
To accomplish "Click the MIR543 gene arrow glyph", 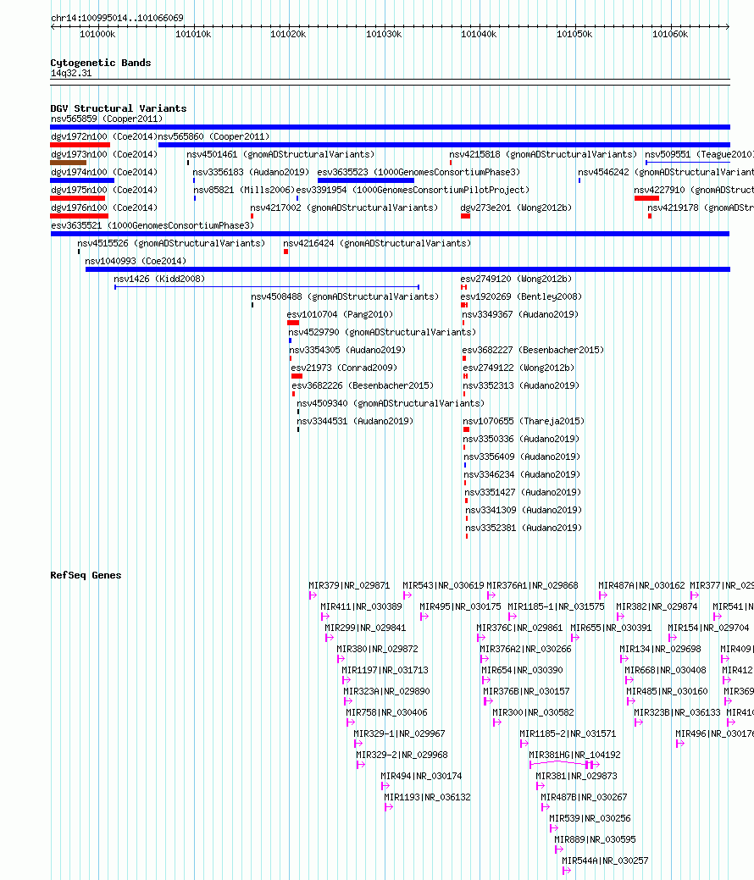I will 407,595.
